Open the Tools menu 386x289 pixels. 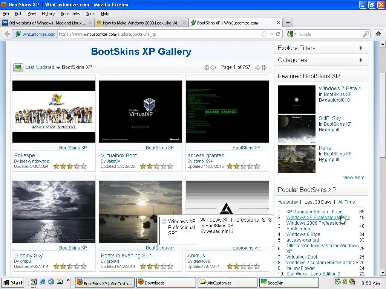[x=90, y=14]
